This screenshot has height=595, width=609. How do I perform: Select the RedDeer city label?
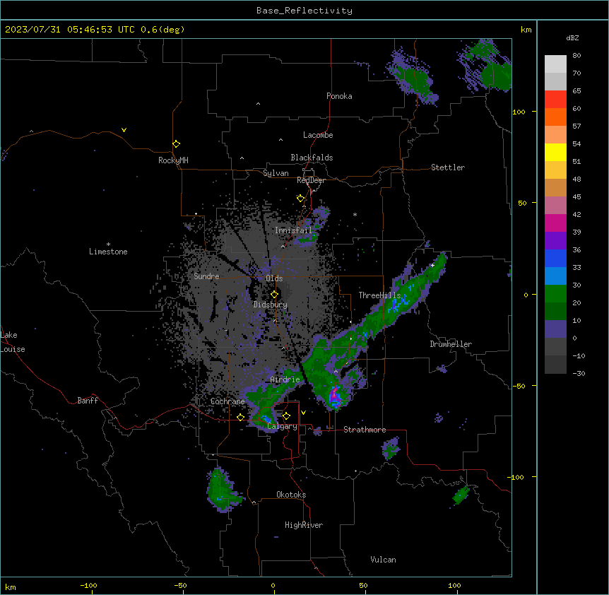pos(311,180)
